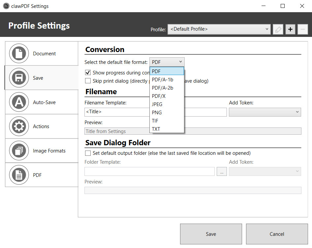Maximize the clawPDF Settings window
The image size is (312, 248).
[x=283, y=6]
